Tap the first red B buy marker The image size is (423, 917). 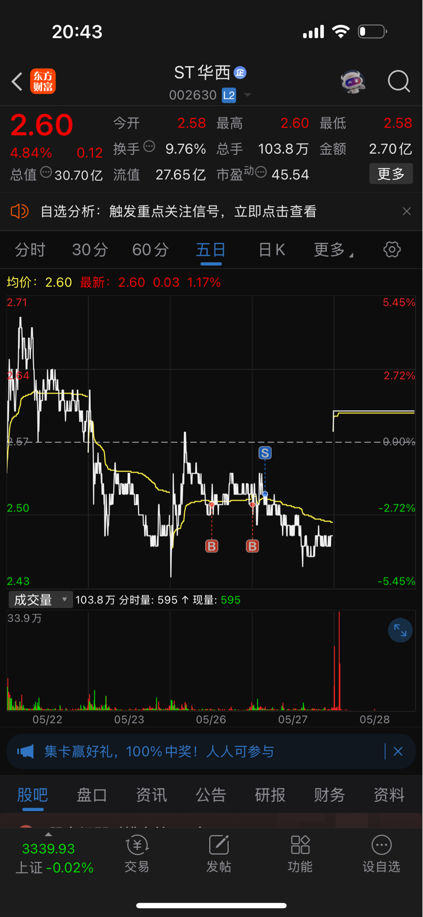[212, 546]
